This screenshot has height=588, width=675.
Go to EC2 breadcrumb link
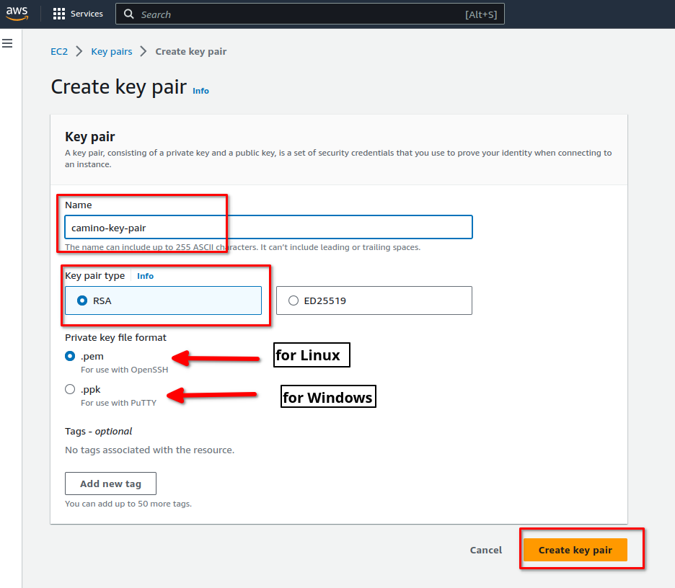(59, 51)
